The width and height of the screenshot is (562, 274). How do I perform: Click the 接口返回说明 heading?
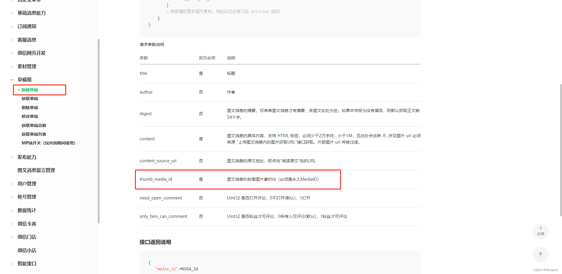155,242
